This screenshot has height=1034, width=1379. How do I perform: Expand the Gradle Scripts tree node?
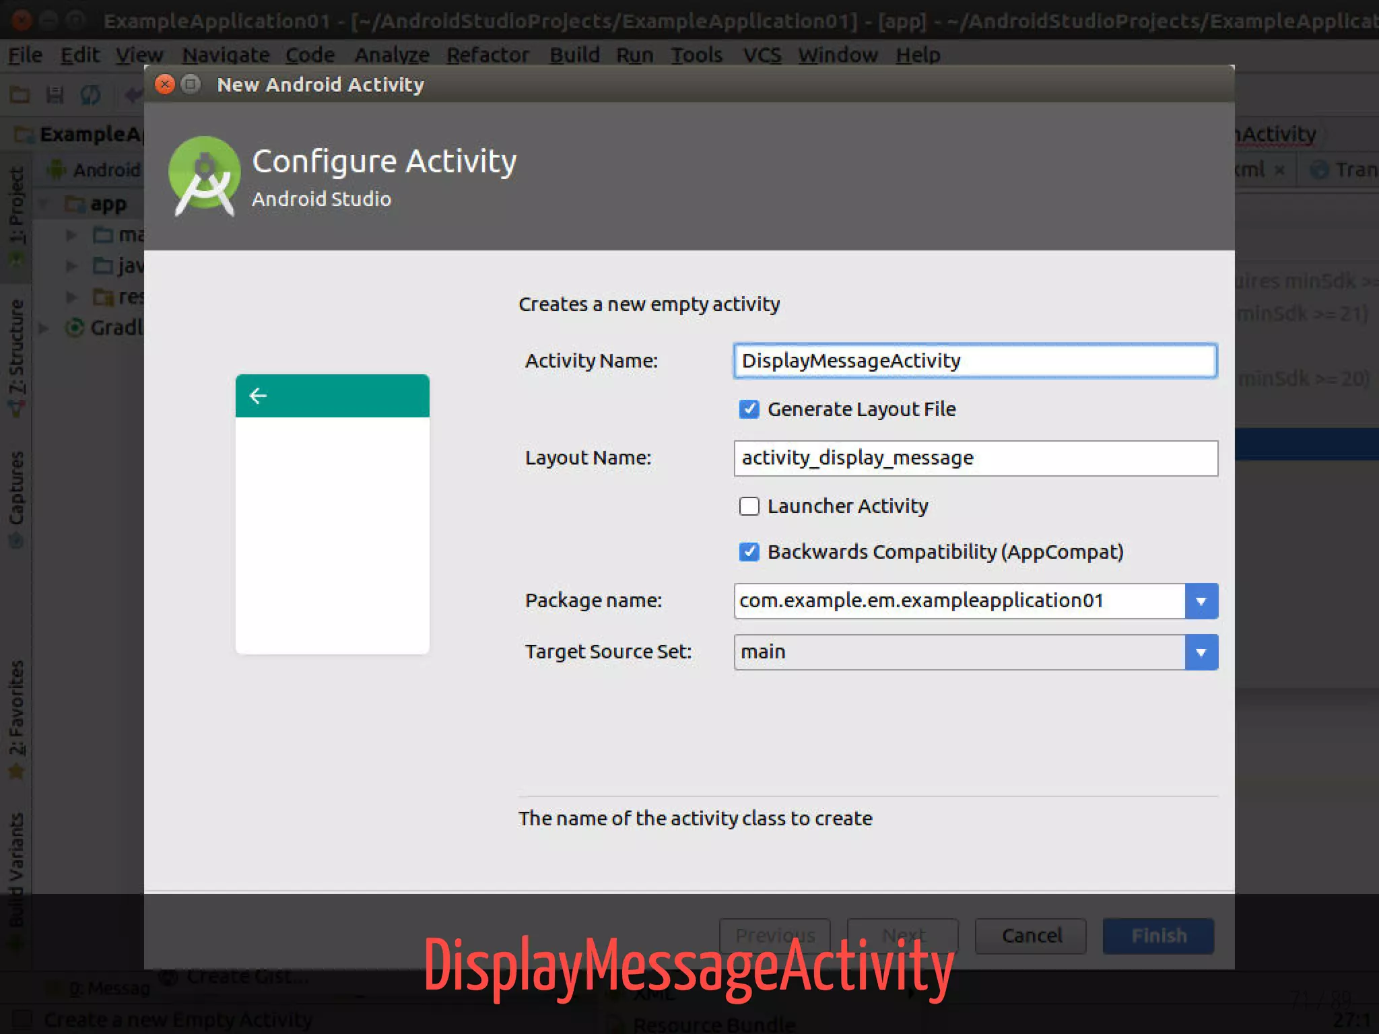pos(44,328)
